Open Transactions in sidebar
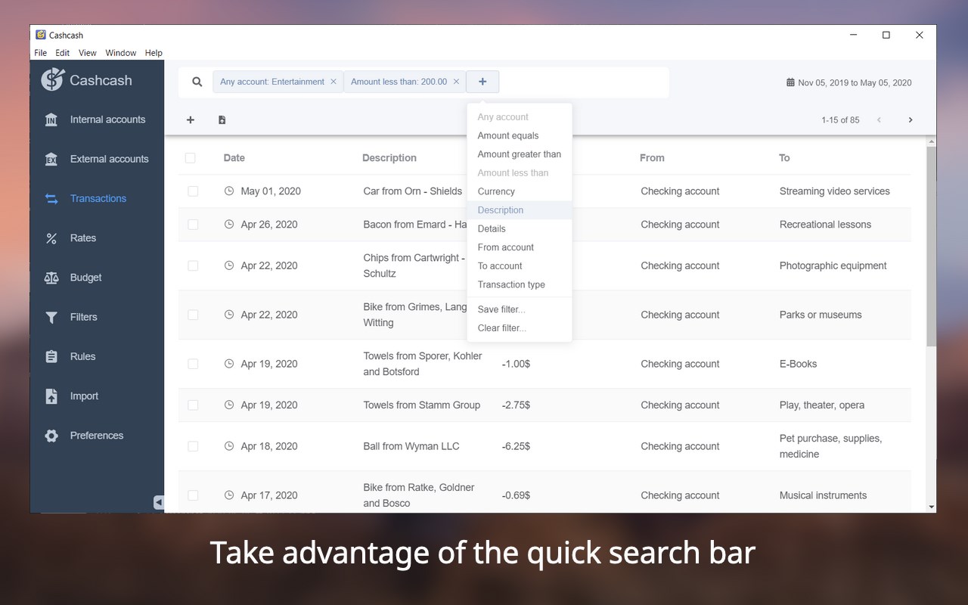The height and width of the screenshot is (605, 968). pyautogui.click(x=97, y=198)
